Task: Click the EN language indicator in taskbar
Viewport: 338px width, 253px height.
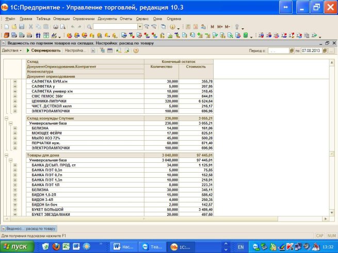Action: tap(240, 247)
